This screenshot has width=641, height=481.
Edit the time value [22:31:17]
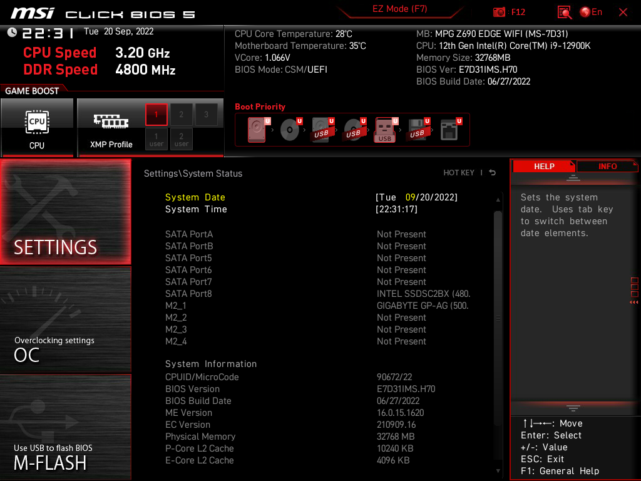(x=396, y=209)
